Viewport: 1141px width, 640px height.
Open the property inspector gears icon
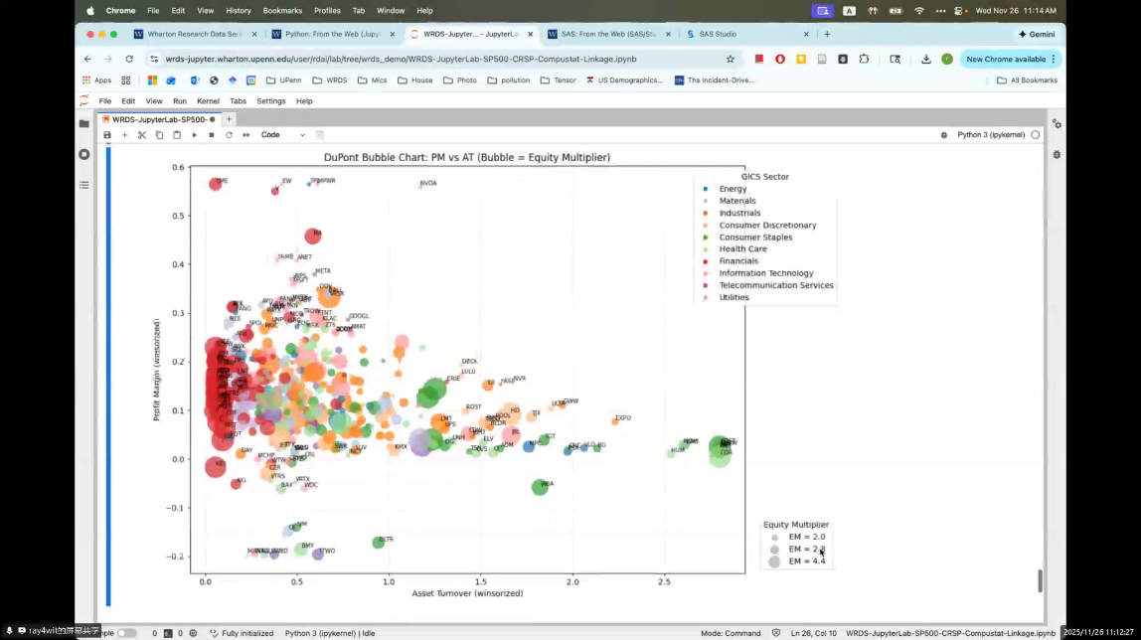(x=1057, y=124)
